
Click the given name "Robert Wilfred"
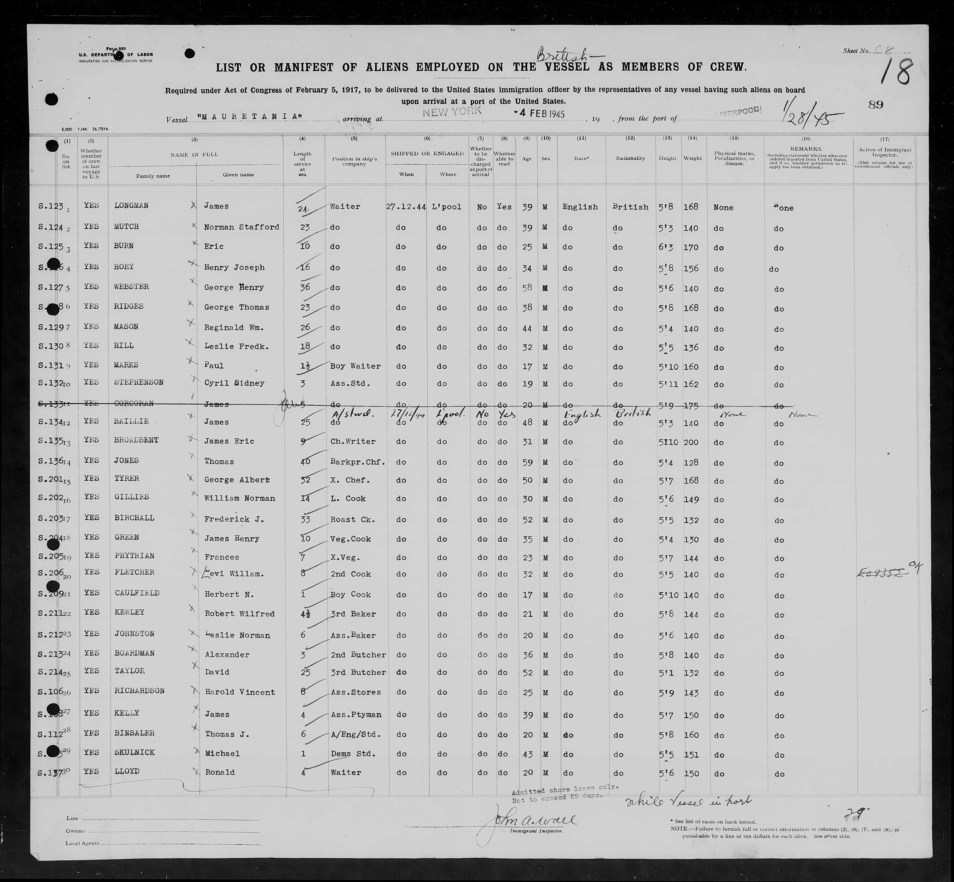click(x=240, y=614)
